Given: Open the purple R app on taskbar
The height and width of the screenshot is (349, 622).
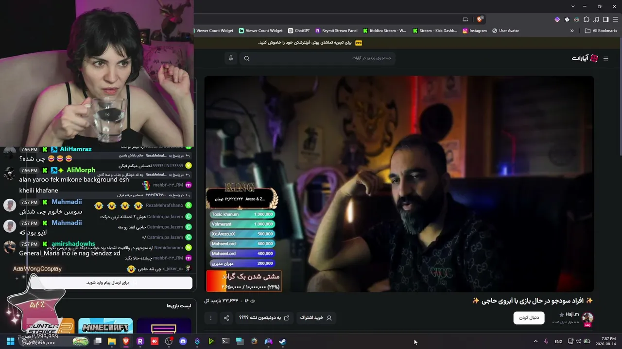Looking at the screenshot, I should point(140,341).
